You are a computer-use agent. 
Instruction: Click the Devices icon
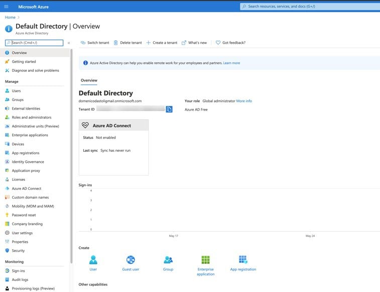7,144
